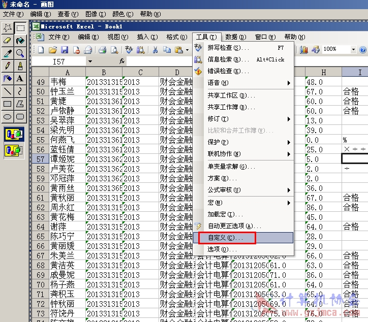This screenshot has width=368, height=322.
Task: Select the free-form select tool in Paint
Action: coord(8,28)
